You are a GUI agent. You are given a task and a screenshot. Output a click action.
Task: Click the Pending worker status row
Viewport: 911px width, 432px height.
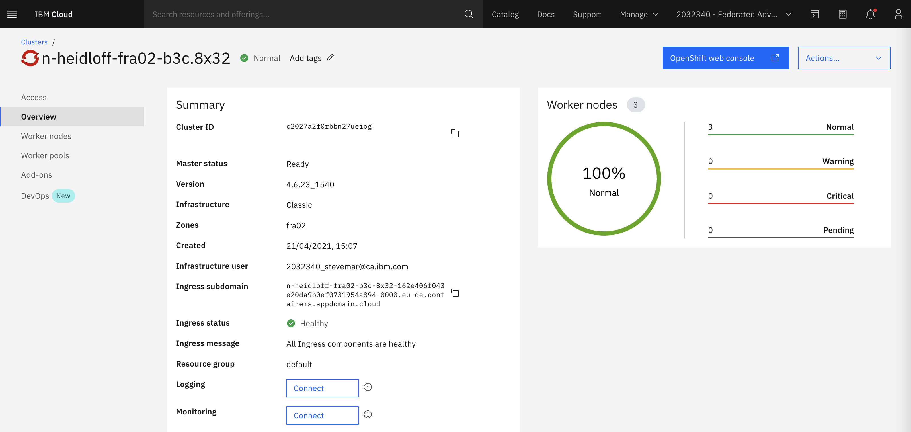pyautogui.click(x=781, y=232)
